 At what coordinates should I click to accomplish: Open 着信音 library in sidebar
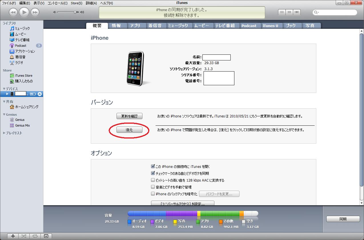[x=17, y=57]
